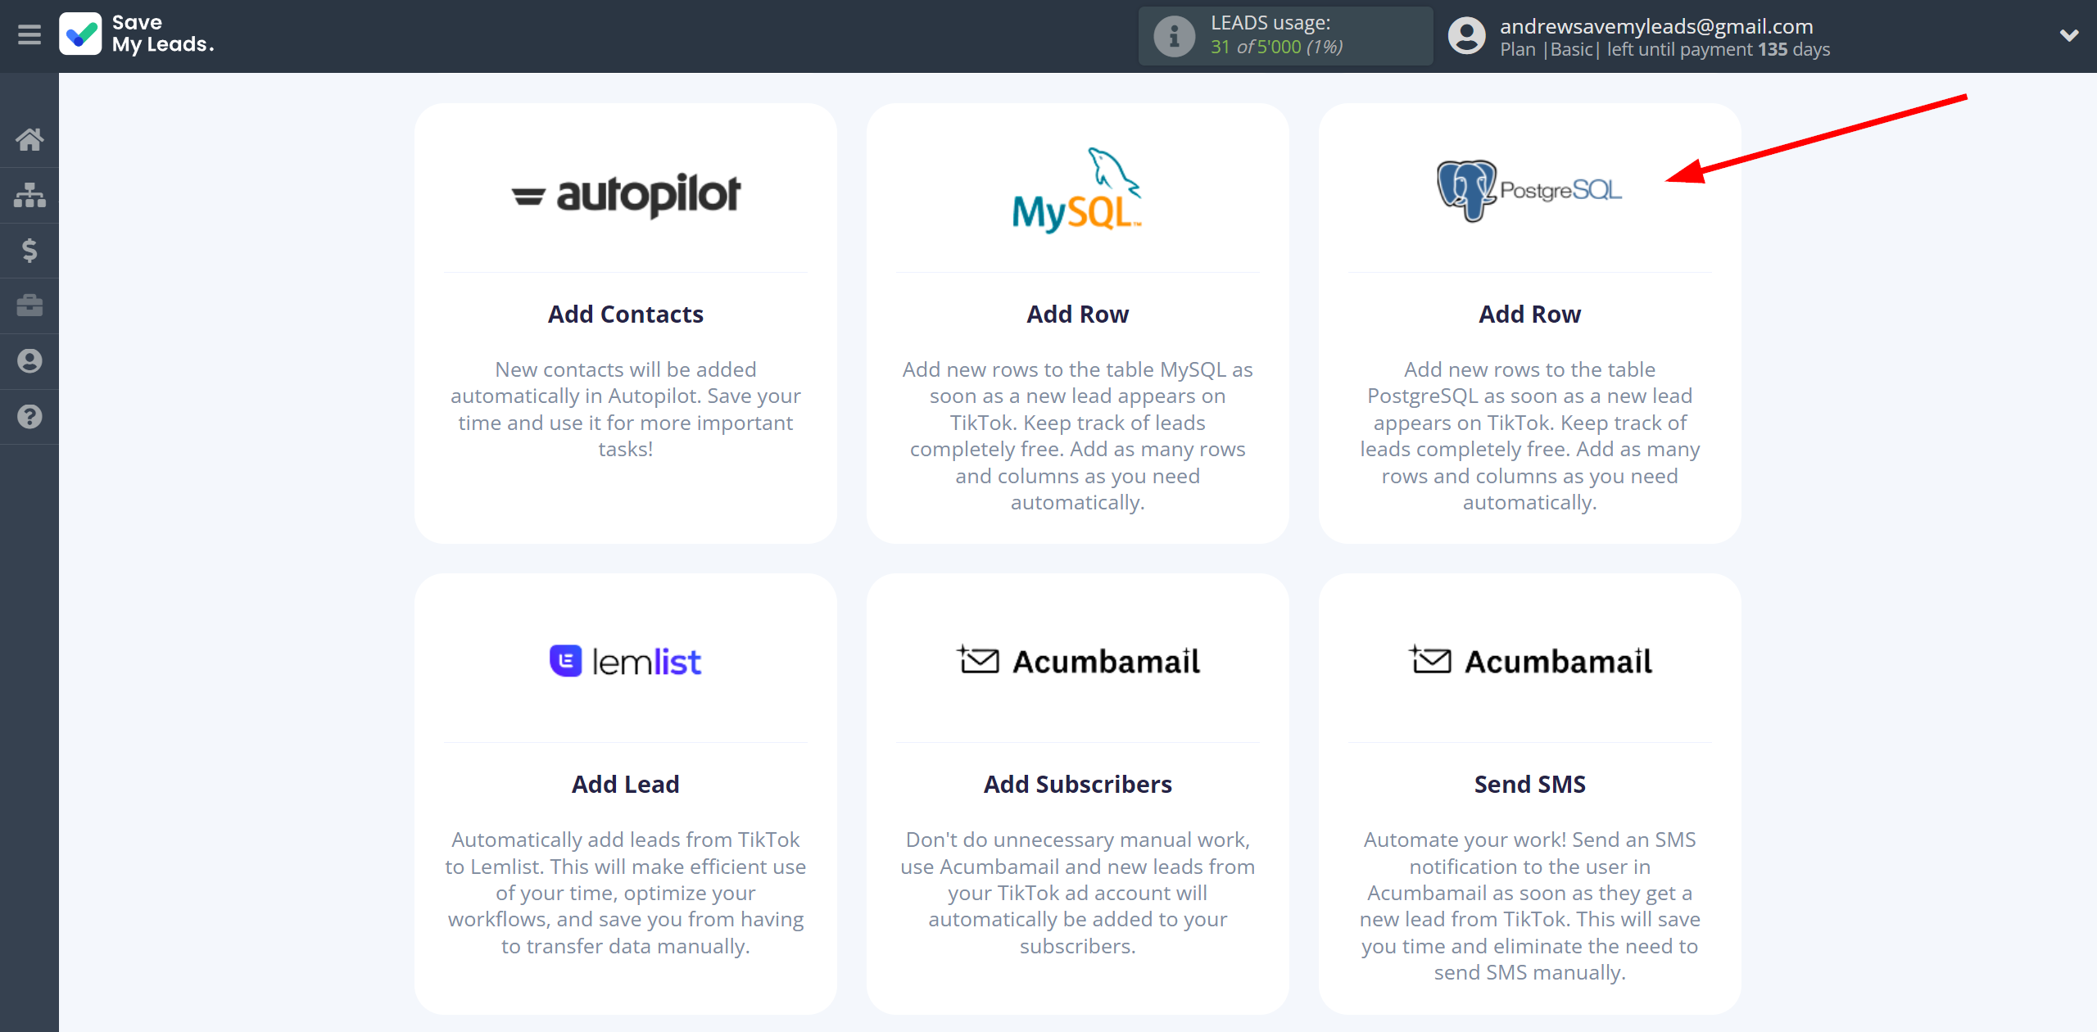Open the connections sitemap icon

(29, 195)
